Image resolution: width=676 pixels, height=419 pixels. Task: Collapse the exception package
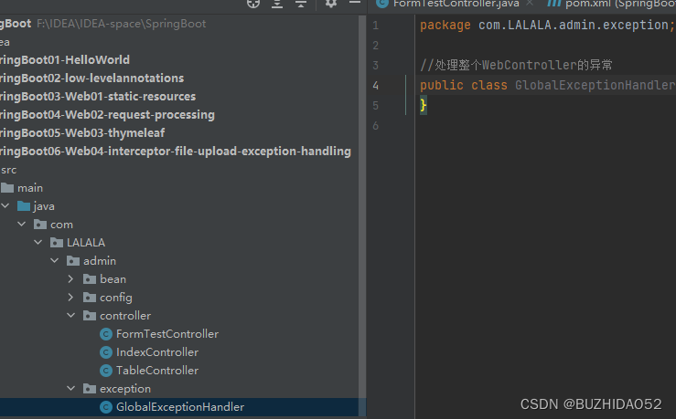click(x=71, y=389)
